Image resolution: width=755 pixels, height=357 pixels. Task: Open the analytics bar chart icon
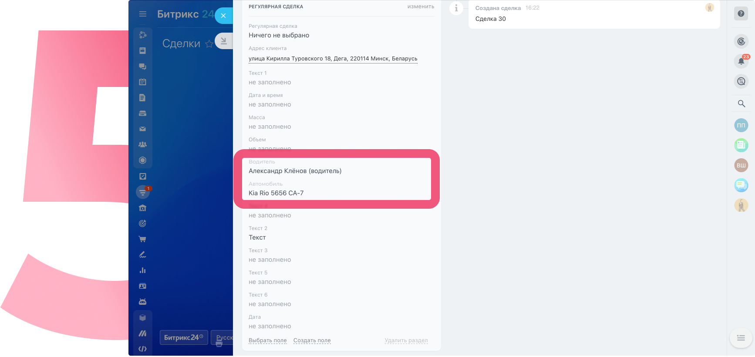coord(142,270)
